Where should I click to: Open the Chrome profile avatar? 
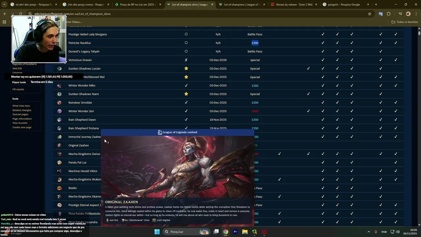408,14
